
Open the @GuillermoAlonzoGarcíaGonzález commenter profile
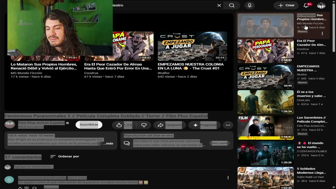[x=42, y=178]
